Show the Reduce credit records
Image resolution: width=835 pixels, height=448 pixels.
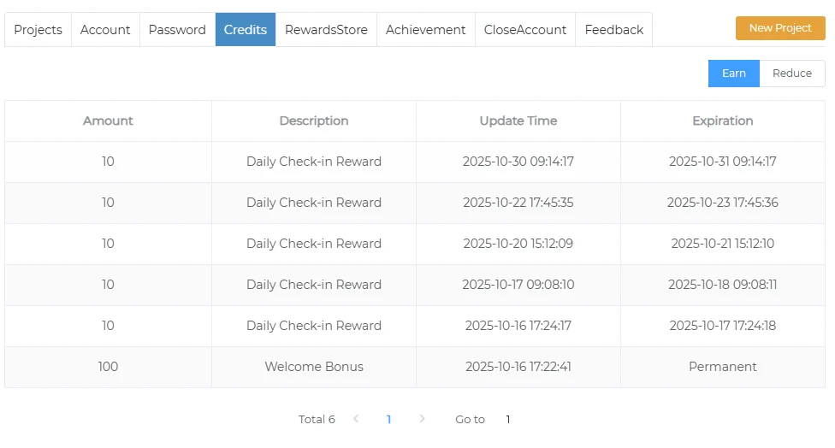pyautogui.click(x=792, y=74)
